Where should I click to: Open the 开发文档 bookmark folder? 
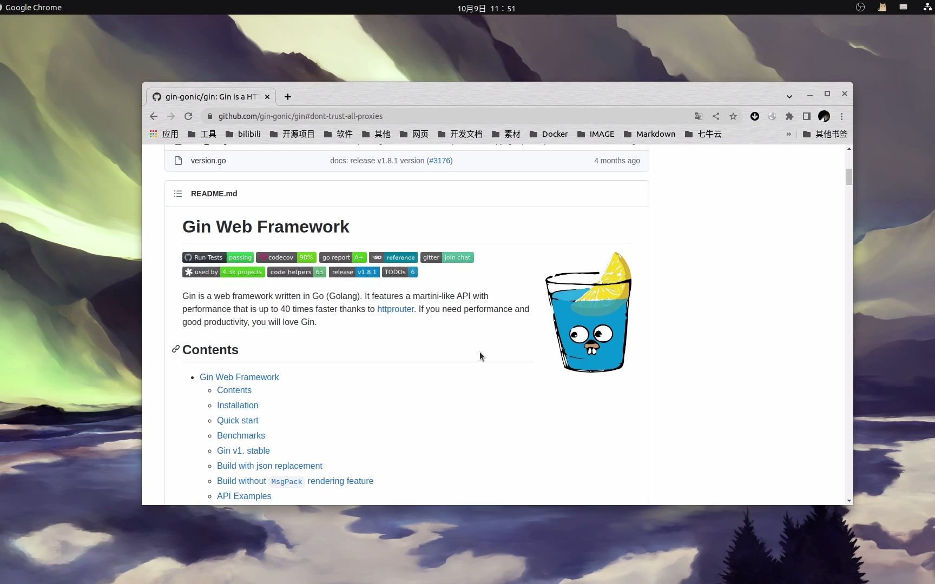(x=460, y=134)
